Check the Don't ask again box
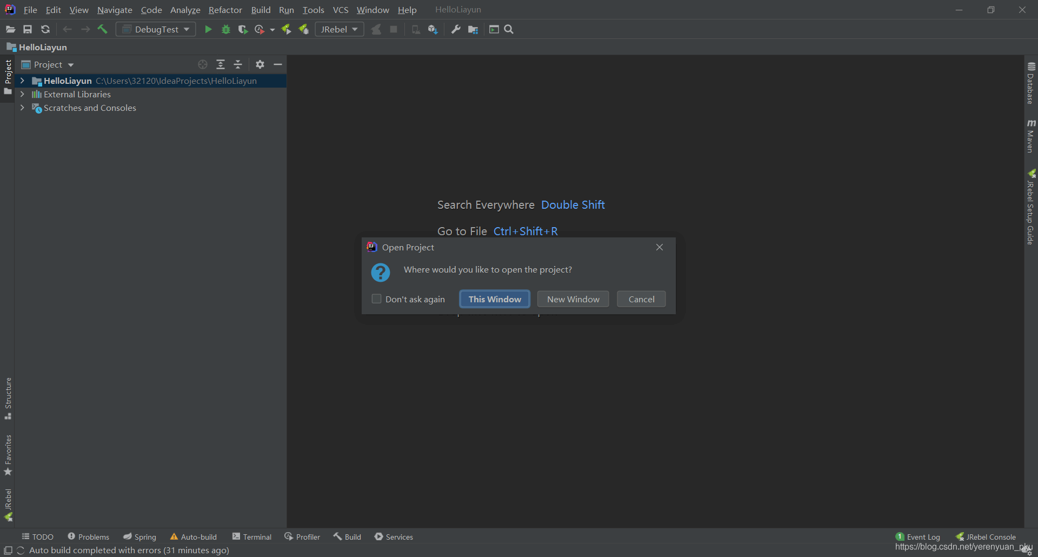Viewport: 1038px width, 557px height. pyautogui.click(x=377, y=299)
